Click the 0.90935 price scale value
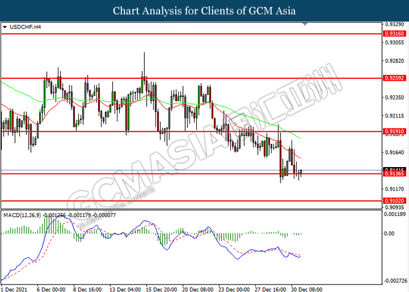This screenshot has height=292, width=409. 394,207
